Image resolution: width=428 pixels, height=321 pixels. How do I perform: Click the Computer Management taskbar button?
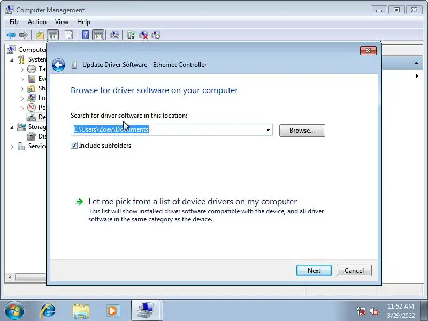click(x=146, y=311)
